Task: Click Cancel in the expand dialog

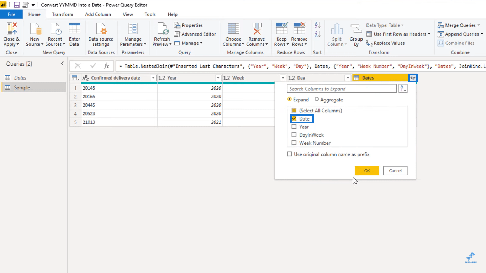Action: tap(395, 171)
